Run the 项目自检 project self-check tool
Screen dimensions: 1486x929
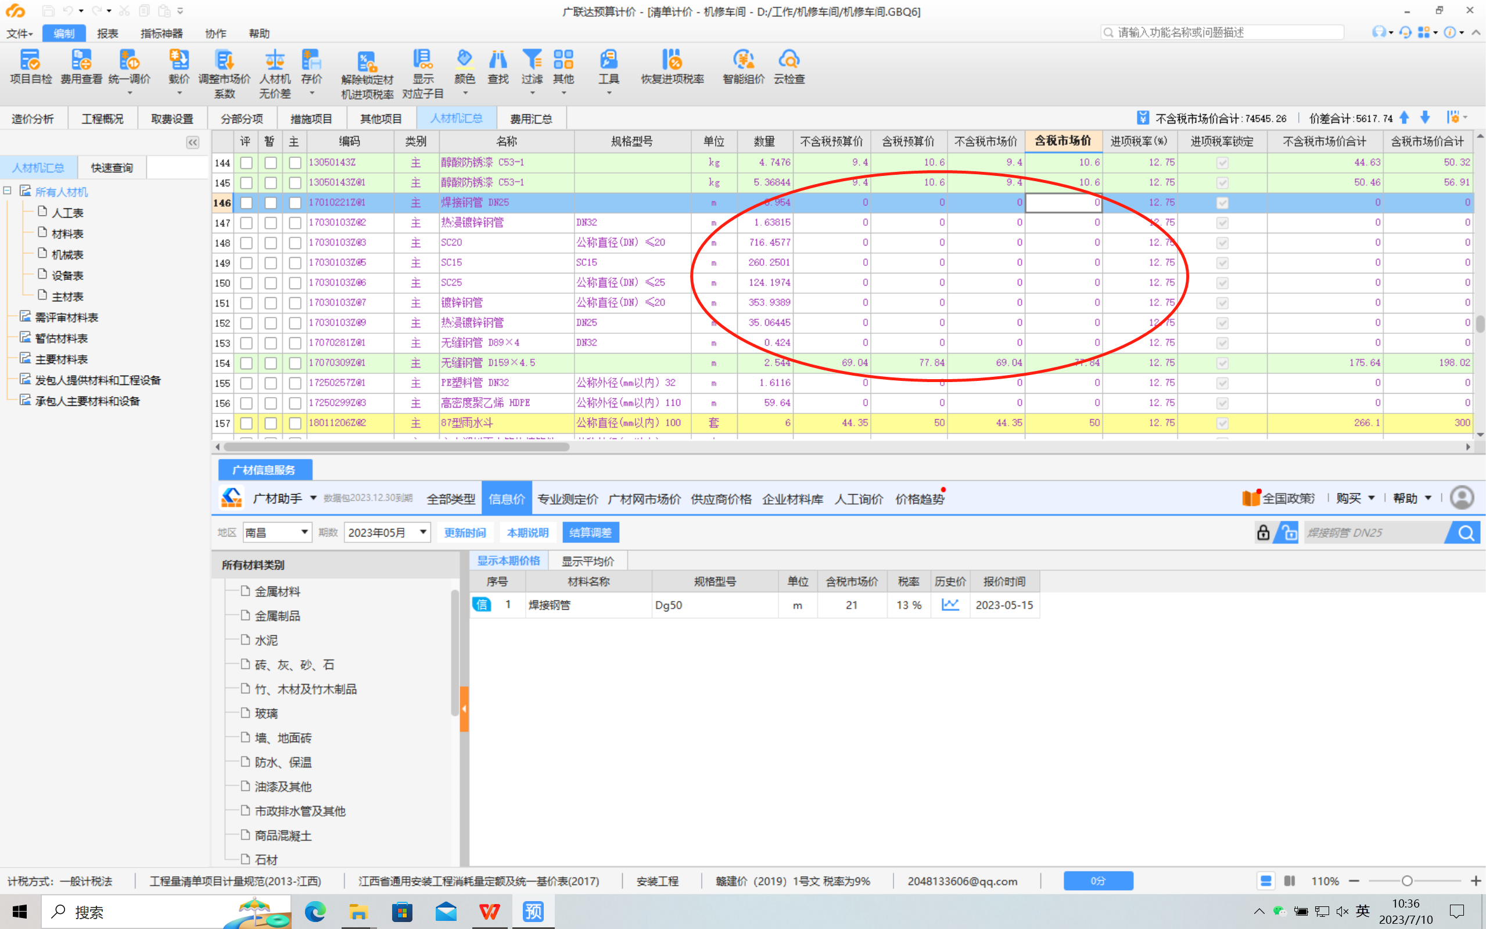[31, 67]
